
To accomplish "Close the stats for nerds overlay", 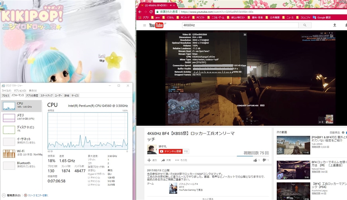I will click(245, 34).
